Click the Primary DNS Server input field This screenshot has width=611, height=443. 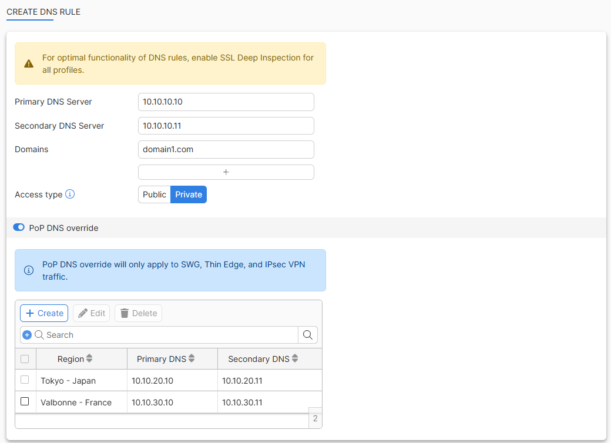click(226, 102)
